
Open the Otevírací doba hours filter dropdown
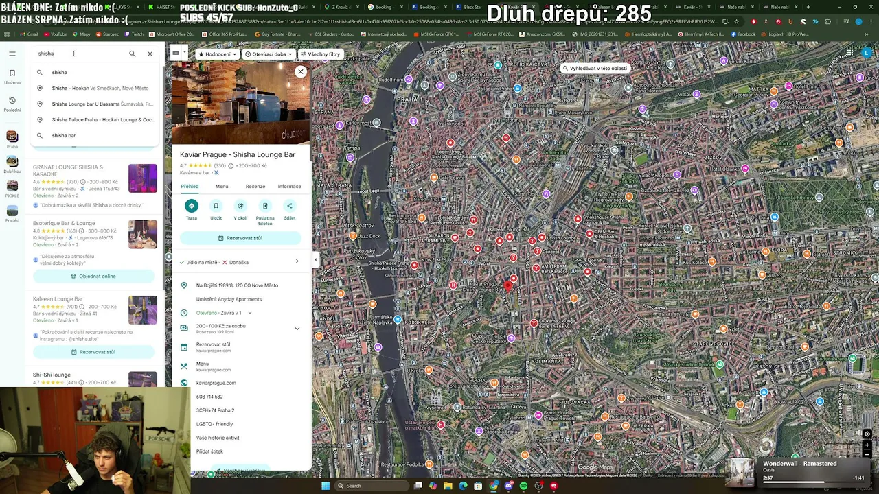269,54
